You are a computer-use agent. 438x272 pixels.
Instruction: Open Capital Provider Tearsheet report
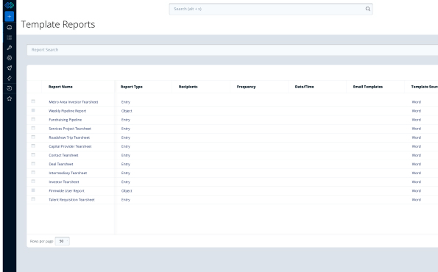tap(70, 146)
